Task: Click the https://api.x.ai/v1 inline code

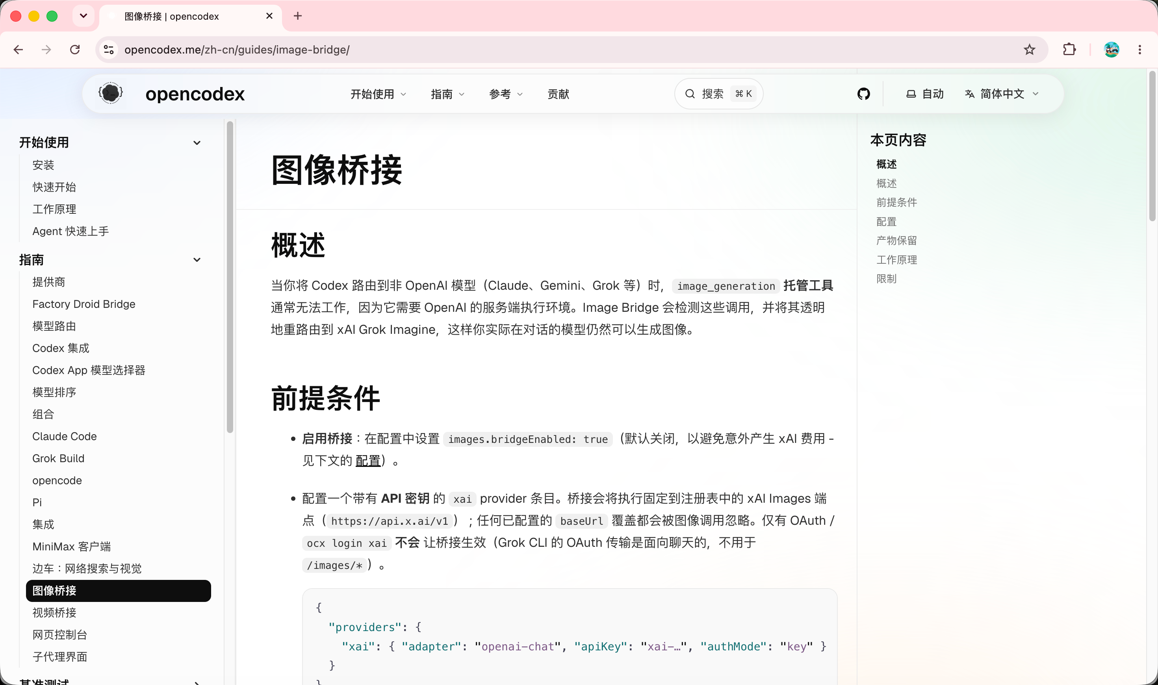Action: 390,521
